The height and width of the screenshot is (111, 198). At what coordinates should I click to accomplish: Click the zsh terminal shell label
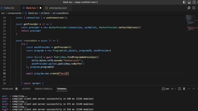167,89
